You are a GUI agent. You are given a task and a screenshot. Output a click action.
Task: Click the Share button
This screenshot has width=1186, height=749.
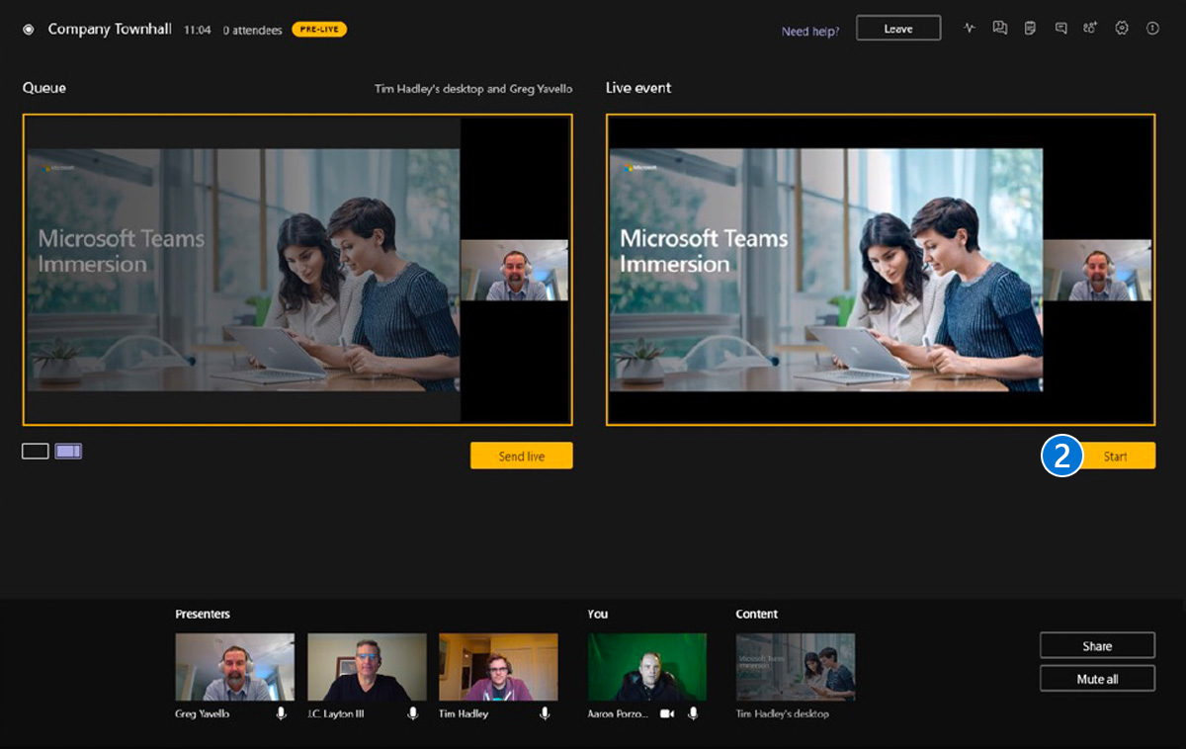click(1097, 645)
